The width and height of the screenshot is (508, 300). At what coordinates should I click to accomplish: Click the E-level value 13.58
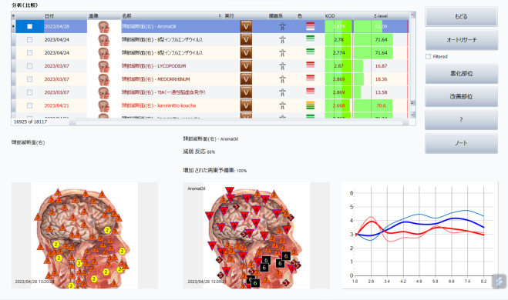(x=381, y=92)
